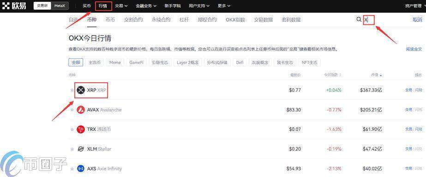Click the XLM Stellar logo icon
This screenshot has height=177, width=426.
tap(81, 149)
